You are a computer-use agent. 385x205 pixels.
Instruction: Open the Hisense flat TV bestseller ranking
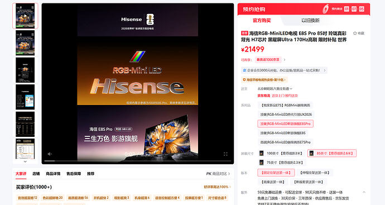(x=264, y=80)
